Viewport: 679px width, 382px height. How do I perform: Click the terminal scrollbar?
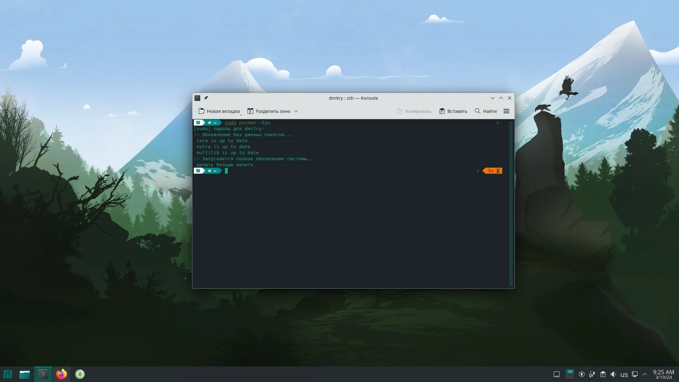[511, 203]
